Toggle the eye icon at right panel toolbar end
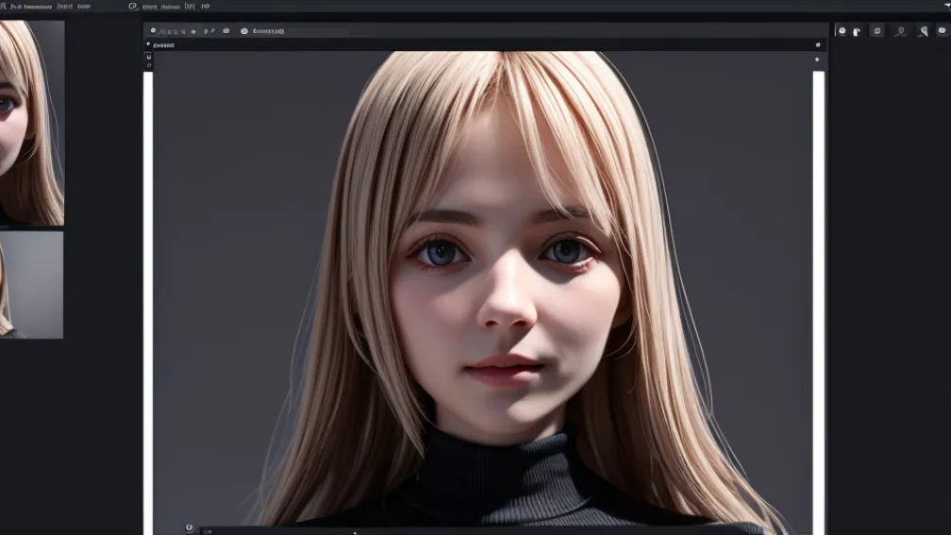 pyautogui.click(x=942, y=30)
